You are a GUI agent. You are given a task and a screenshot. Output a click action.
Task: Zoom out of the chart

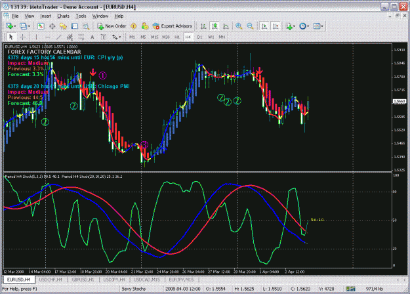(250, 26)
